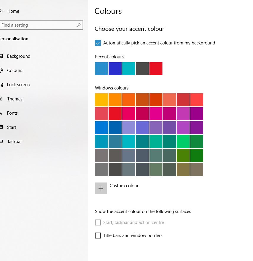Image resolution: width=253 pixels, height=261 pixels.
Task: Go to the Themes section
Action: pyautogui.click(x=15, y=99)
